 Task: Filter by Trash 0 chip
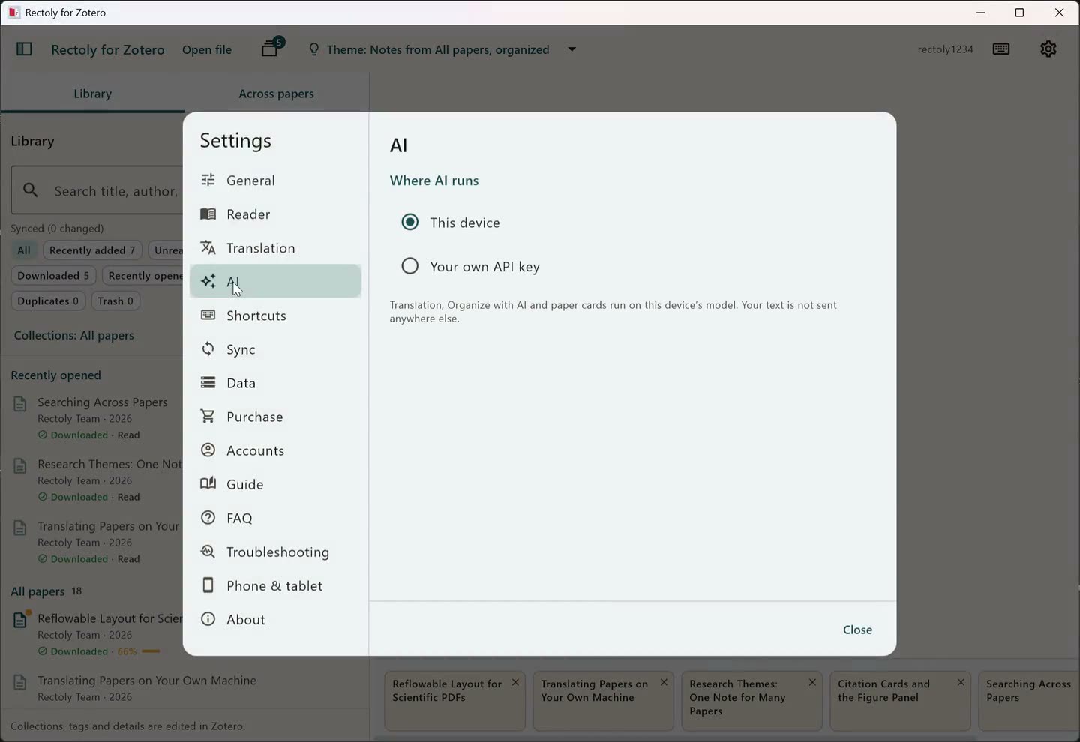click(x=115, y=301)
